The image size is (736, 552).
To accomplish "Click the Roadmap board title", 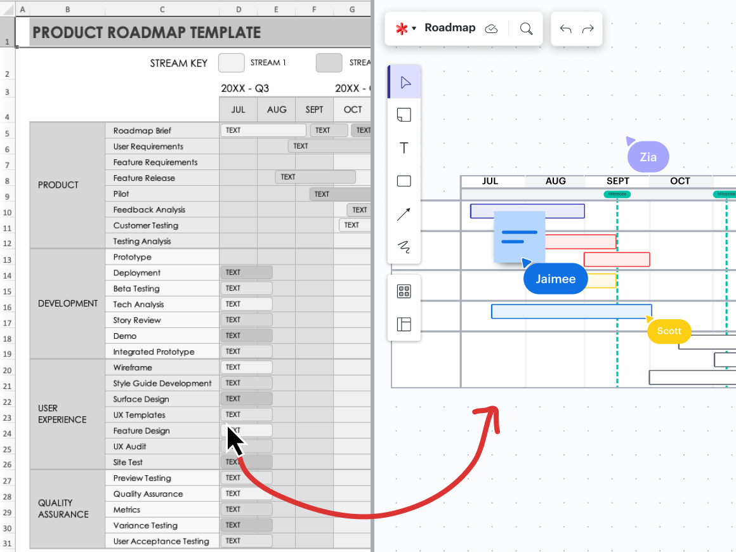I will [450, 28].
